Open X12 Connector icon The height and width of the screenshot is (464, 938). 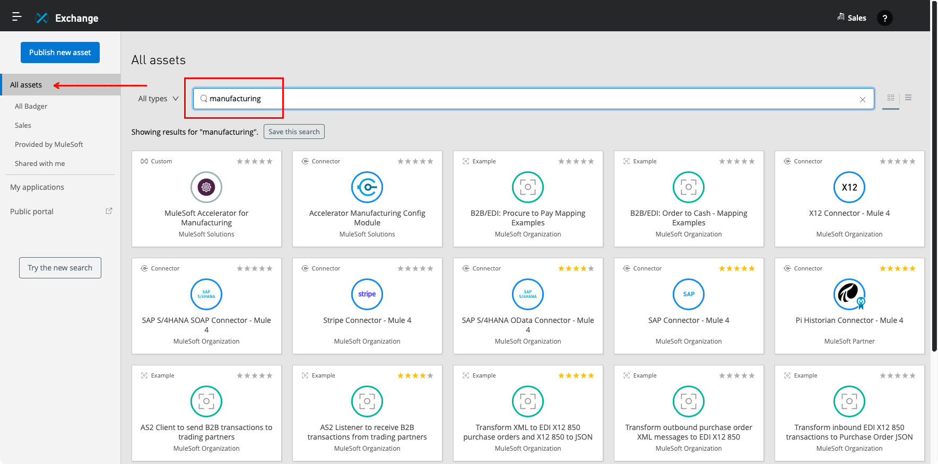(x=849, y=187)
